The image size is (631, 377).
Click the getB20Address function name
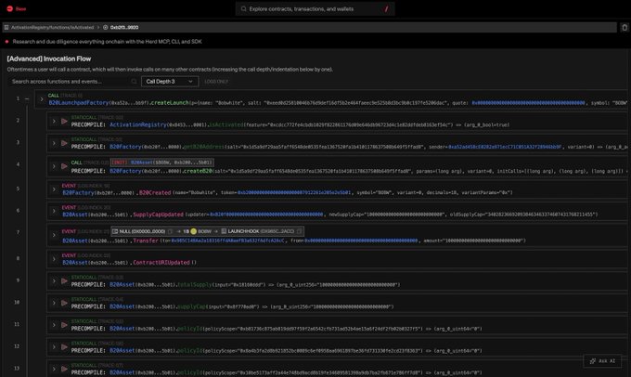[x=204, y=147]
